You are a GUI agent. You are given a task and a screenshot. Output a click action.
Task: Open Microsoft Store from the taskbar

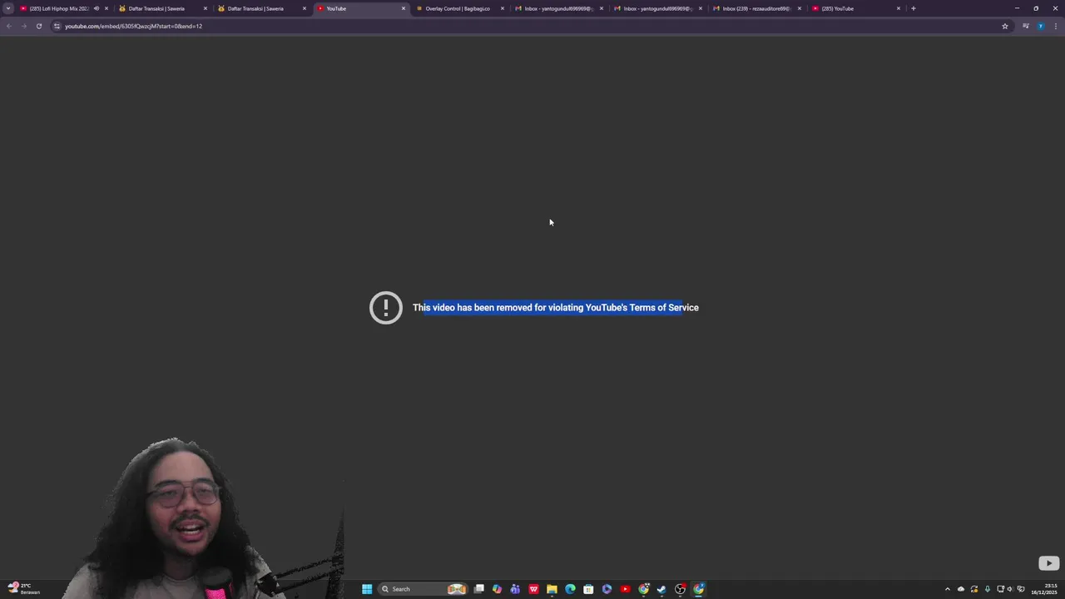point(588,589)
